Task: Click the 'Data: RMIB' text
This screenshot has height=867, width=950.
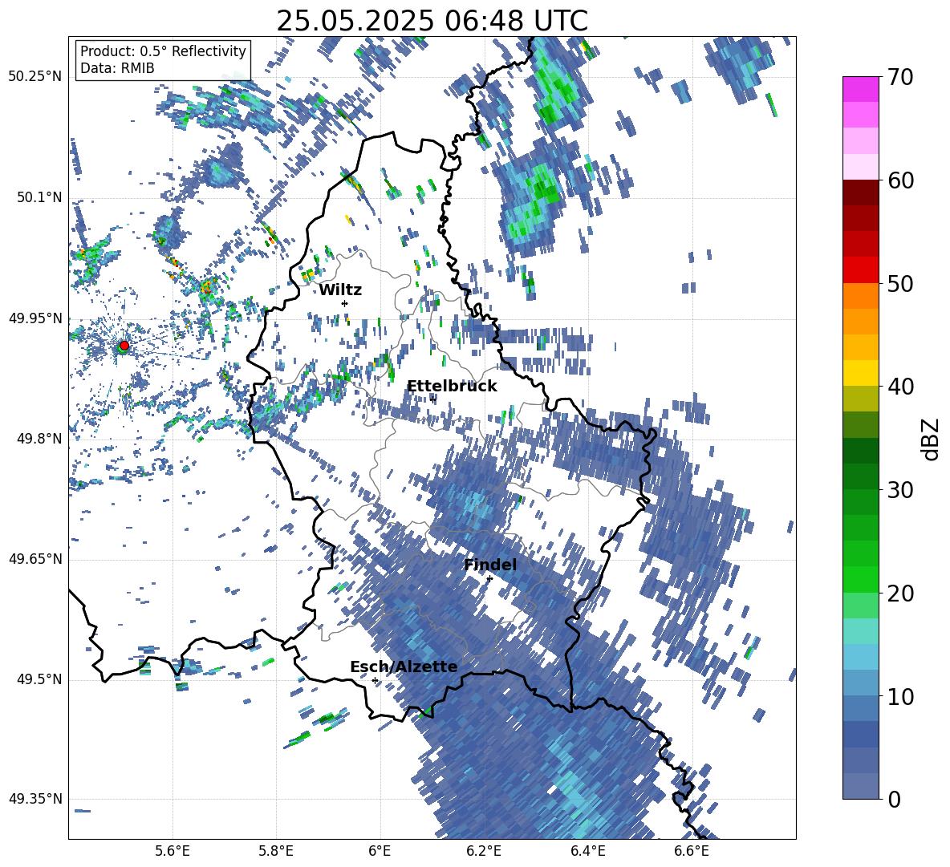Action: pyautogui.click(x=117, y=68)
